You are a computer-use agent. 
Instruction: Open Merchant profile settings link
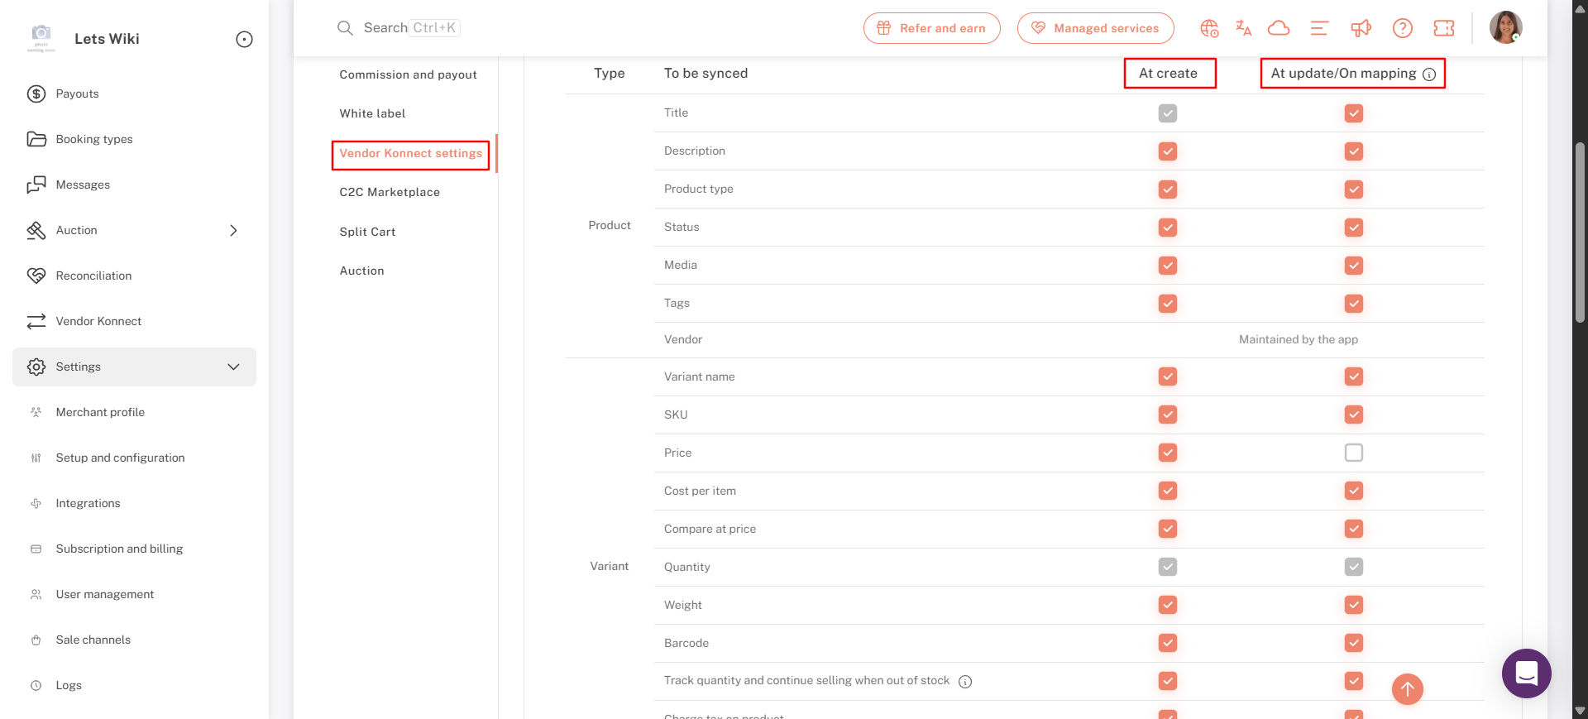[100, 412]
